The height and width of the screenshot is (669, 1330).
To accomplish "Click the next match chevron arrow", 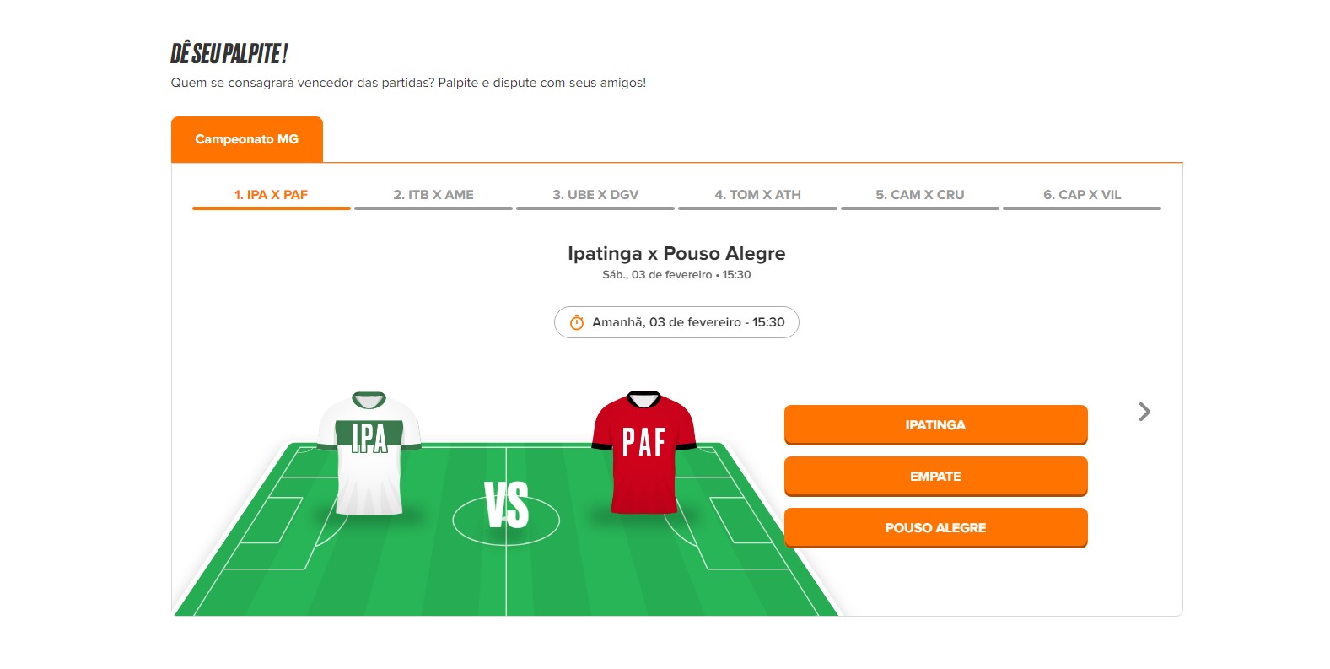I will pyautogui.click(x=1144, y=412).
